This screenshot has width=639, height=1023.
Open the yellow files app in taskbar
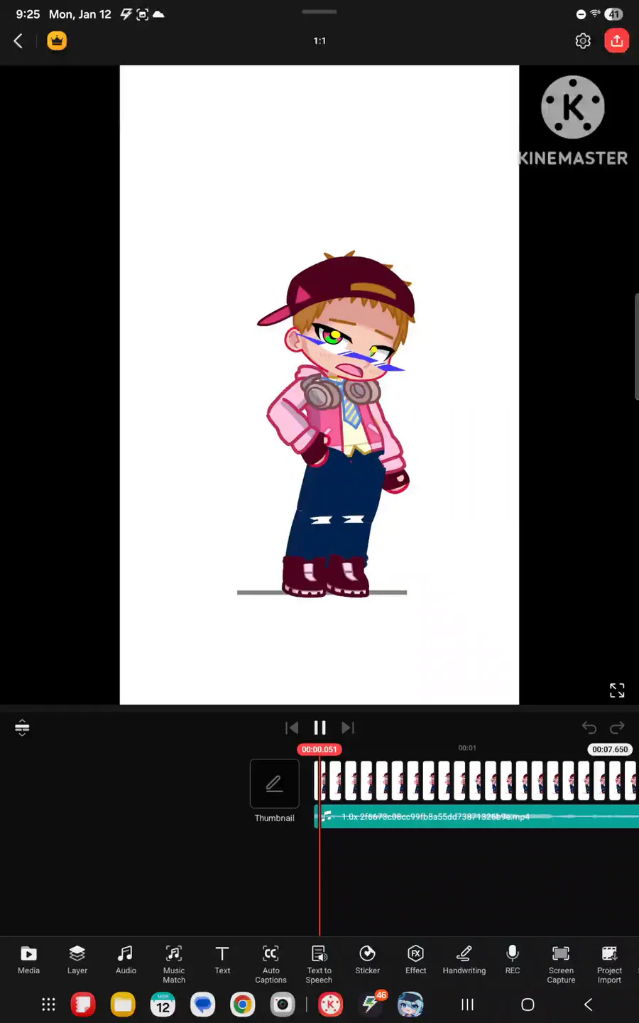pos(123,1005)
